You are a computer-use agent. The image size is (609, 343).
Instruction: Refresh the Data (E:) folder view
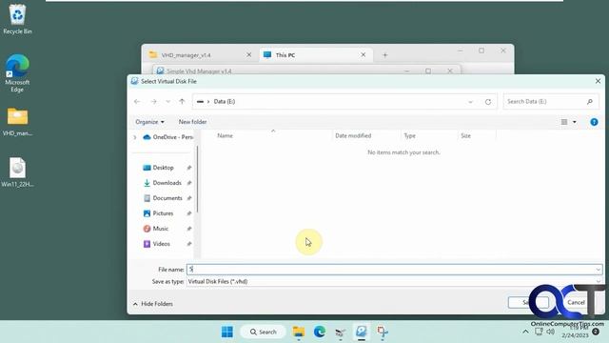pos(488,102)
